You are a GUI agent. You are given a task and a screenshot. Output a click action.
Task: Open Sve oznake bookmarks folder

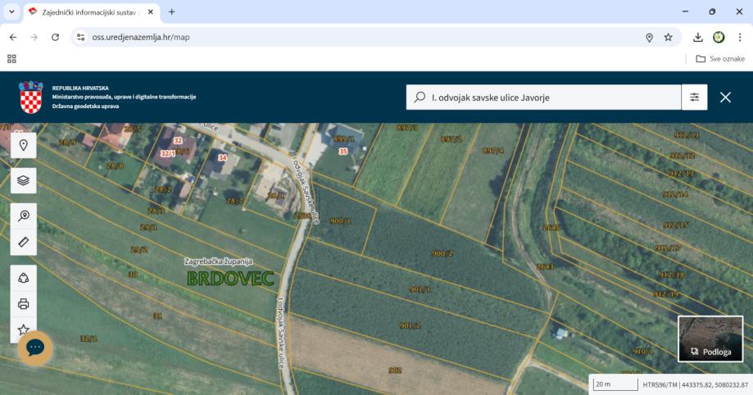click(720, 59)
